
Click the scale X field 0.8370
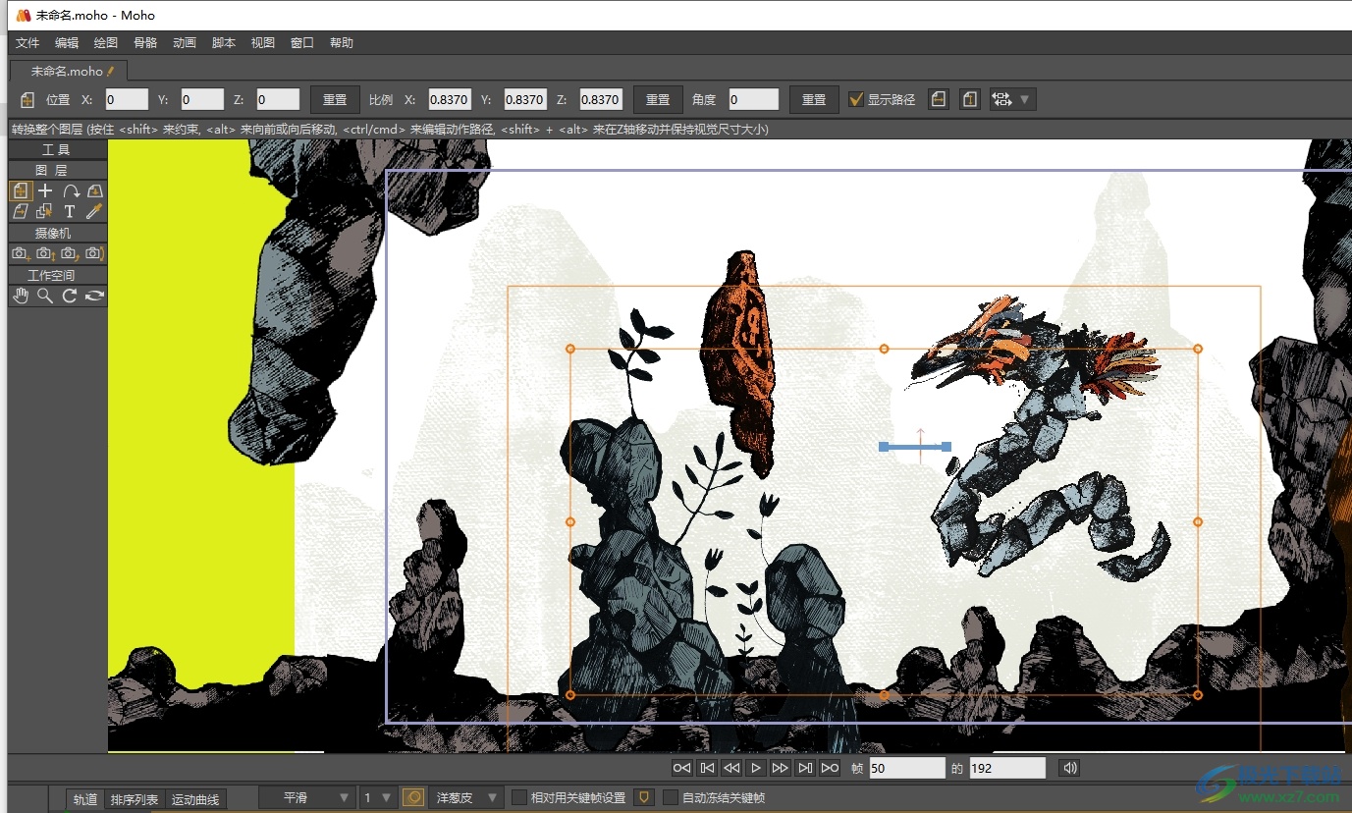point(450,99)
